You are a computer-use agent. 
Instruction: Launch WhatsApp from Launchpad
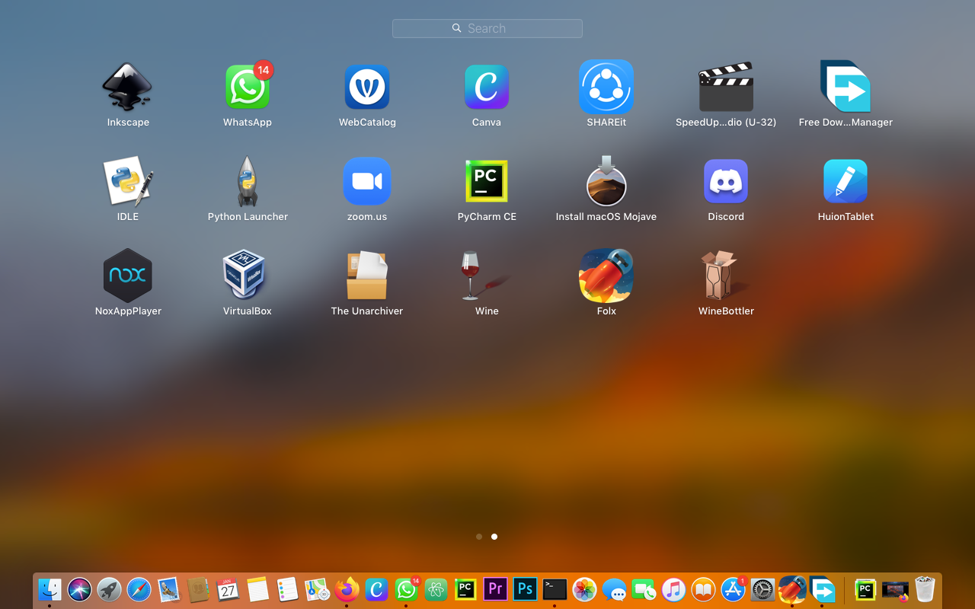(247, 86)
